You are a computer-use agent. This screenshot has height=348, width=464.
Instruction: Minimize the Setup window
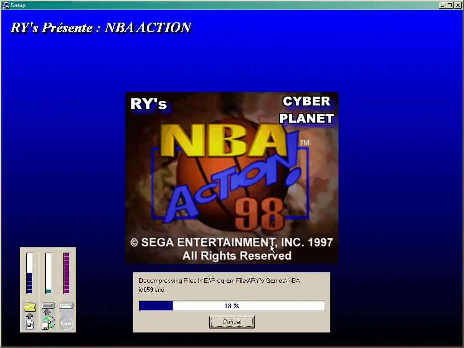[442, 5]
